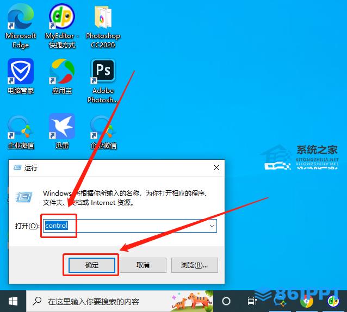Select the right 企业微信 desktop icon
Screen dimensions: 347x312
(103, 127)
